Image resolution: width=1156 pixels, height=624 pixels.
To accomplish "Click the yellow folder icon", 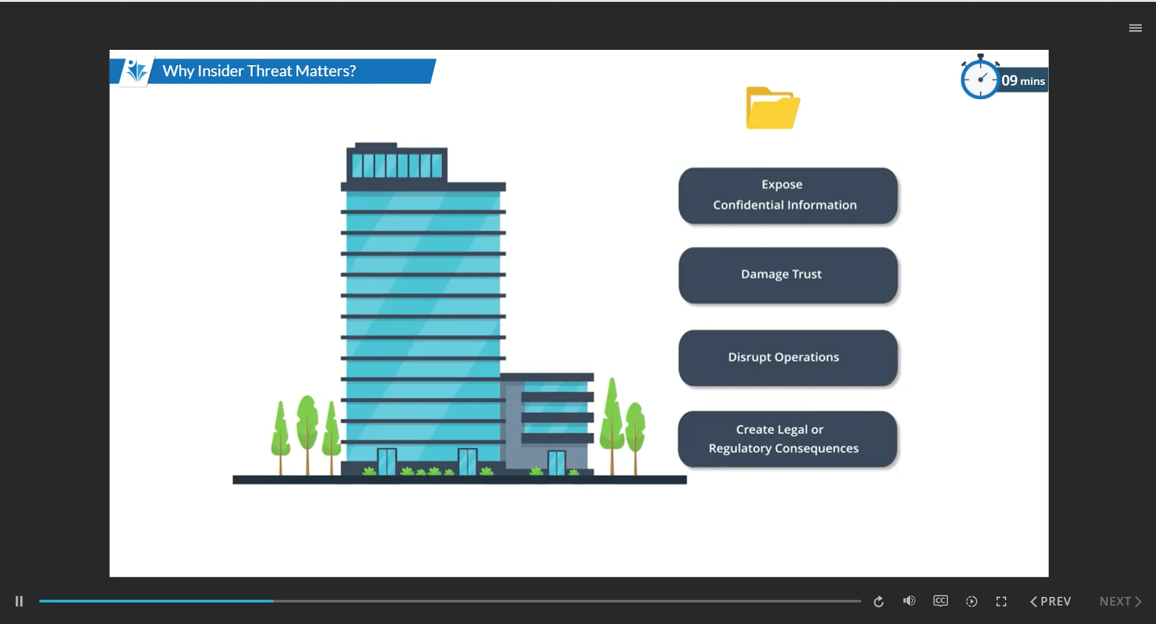I will click(x=773, y=108).
